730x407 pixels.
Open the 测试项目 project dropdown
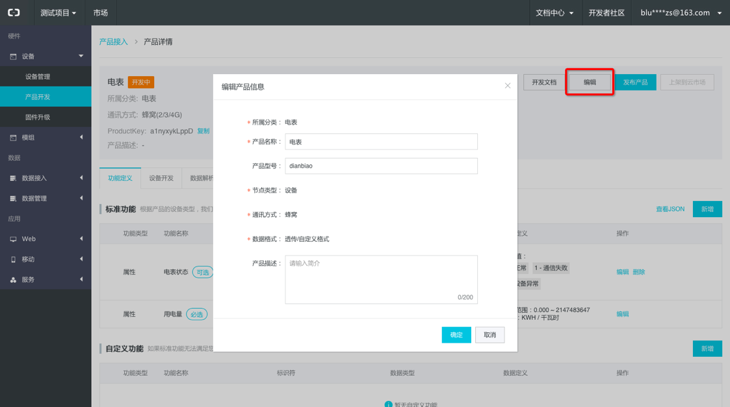coord(58,12)
